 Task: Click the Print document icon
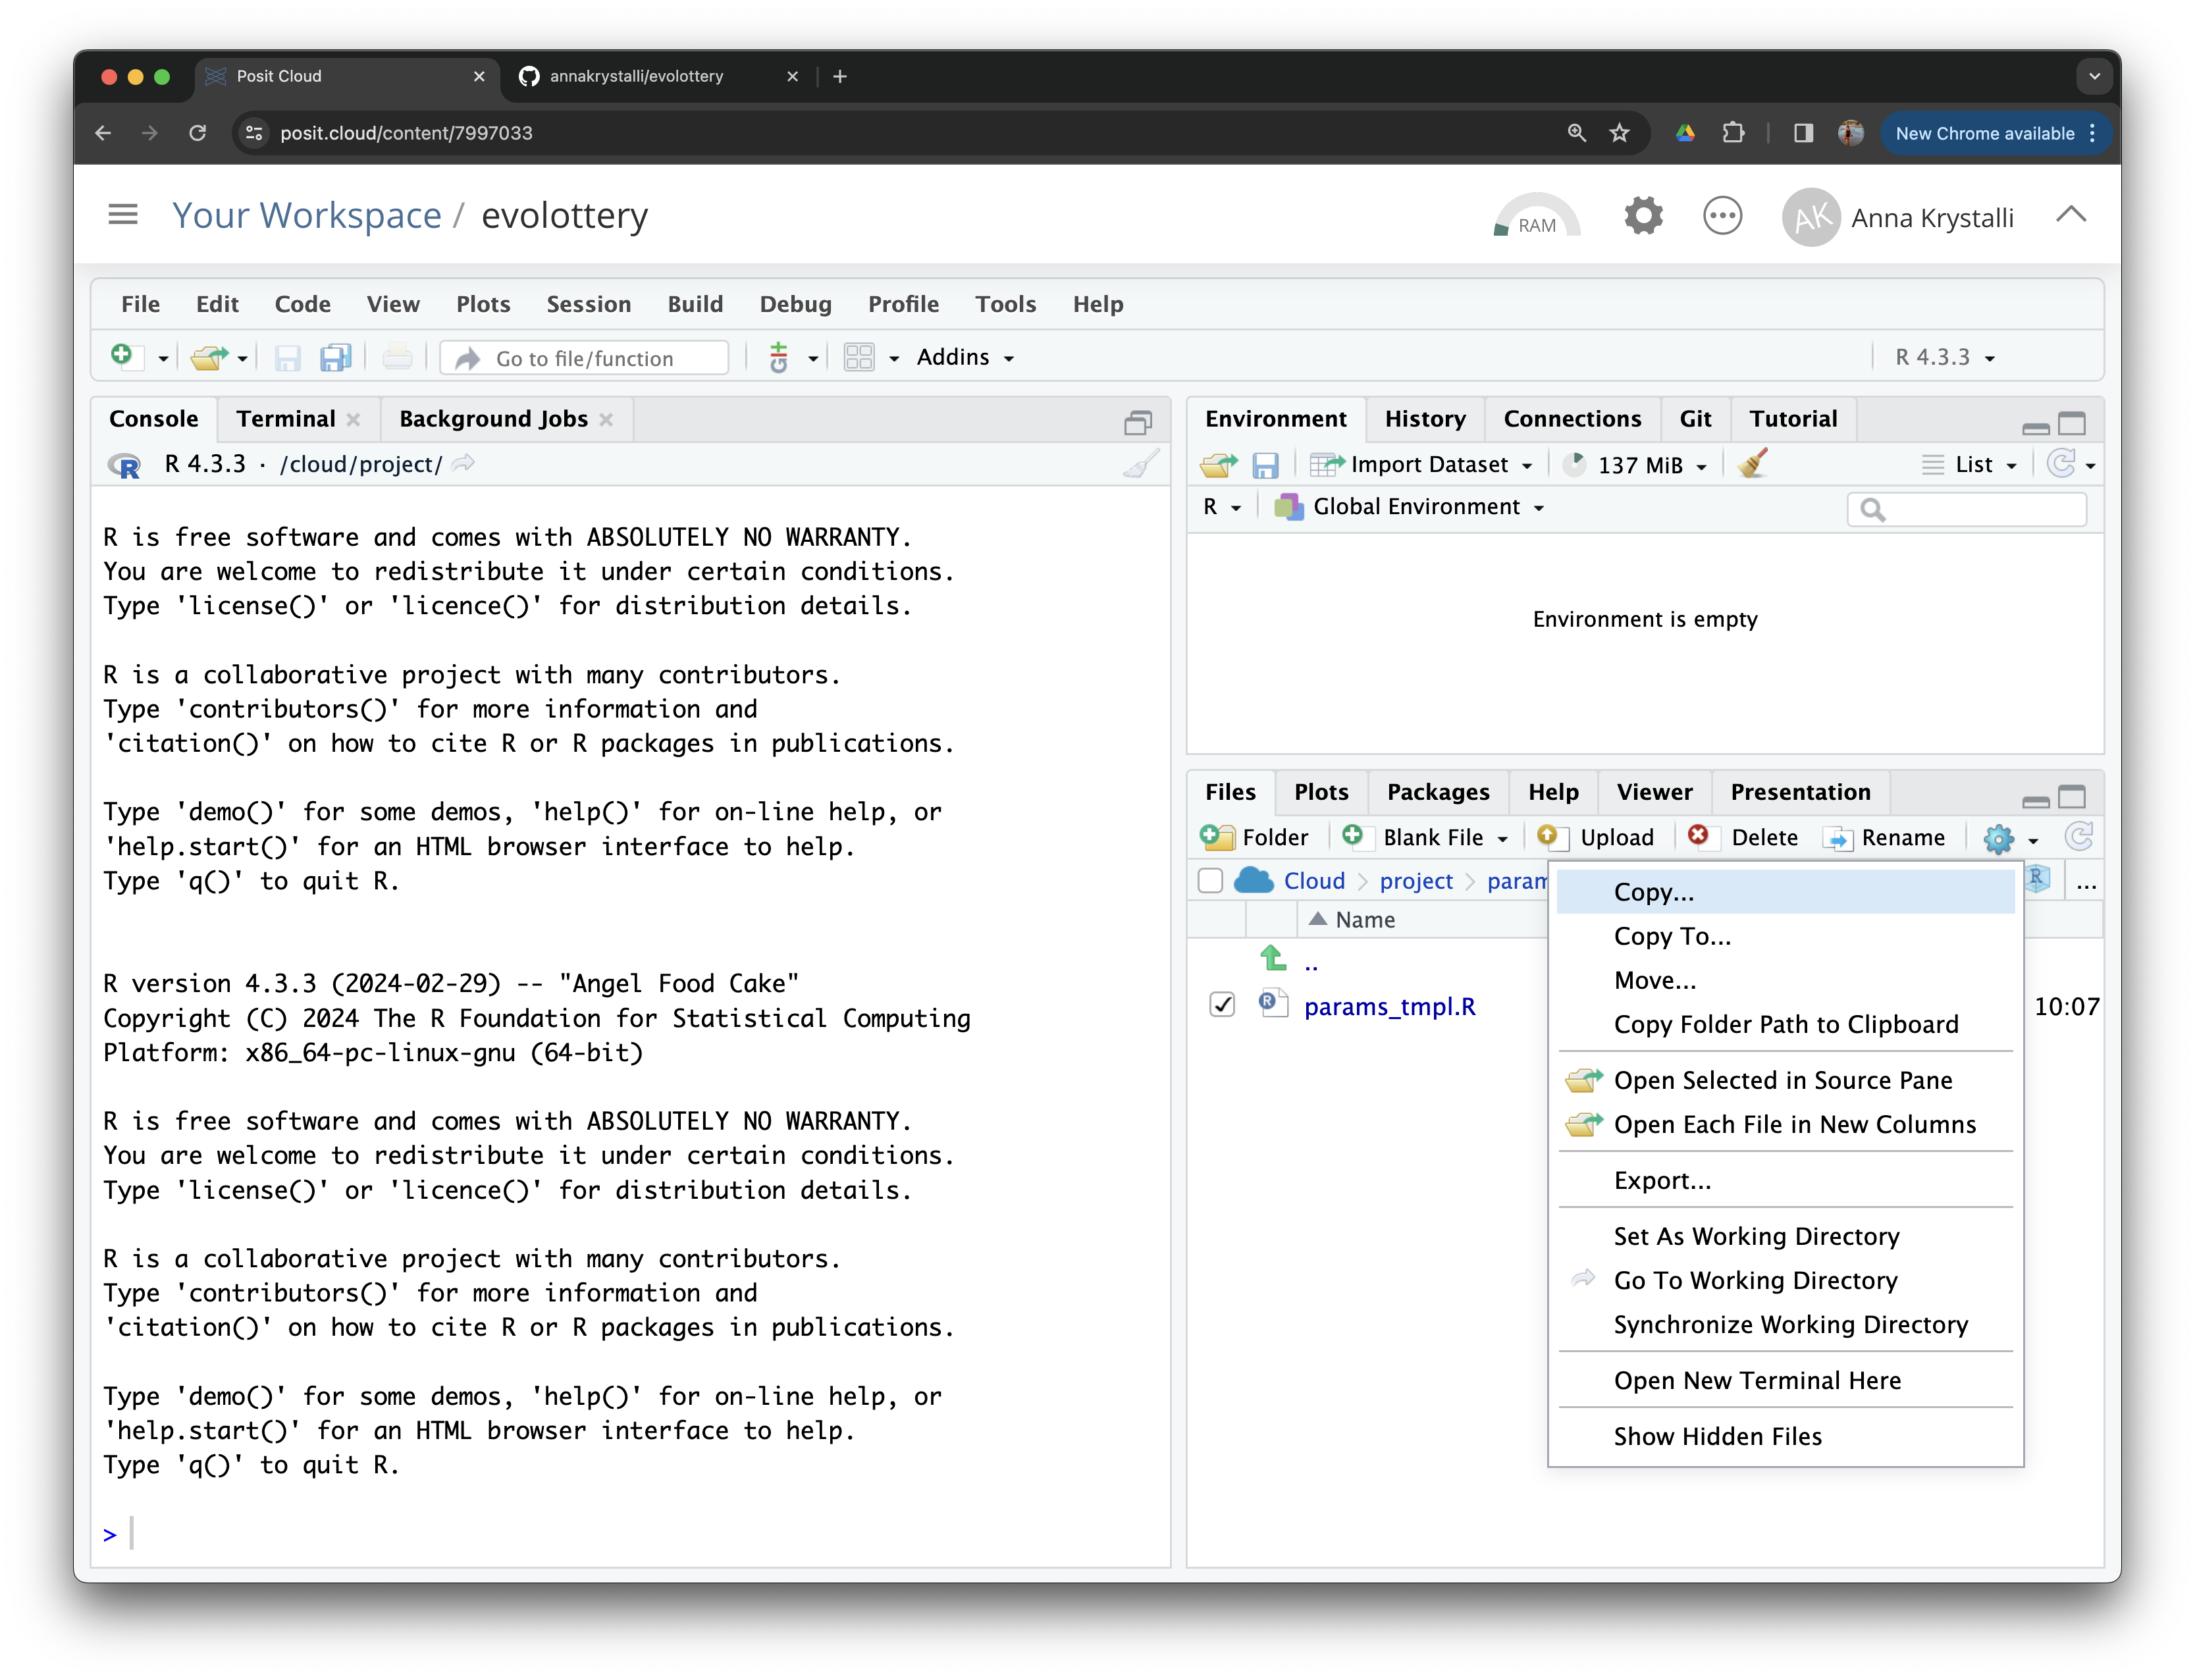pos(397,357)
